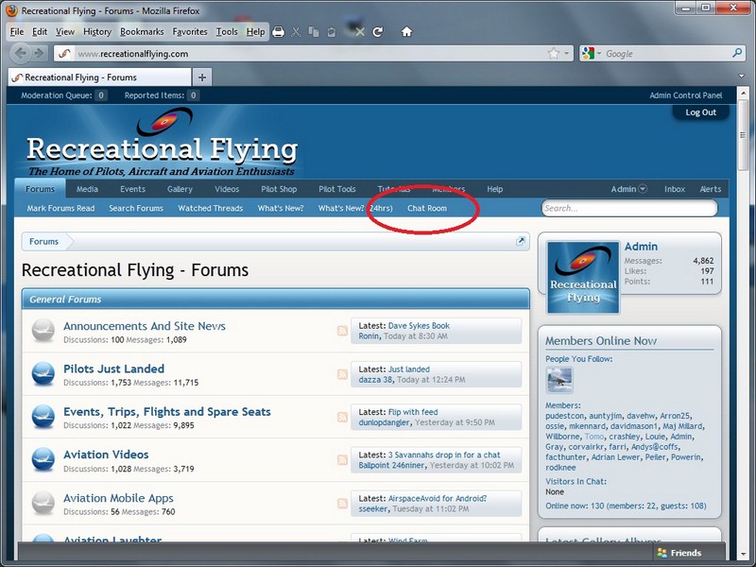Click the Admin avatar thumbnail in the sidebar
Screen dimensions: 756x567
click(x=583, y=277)
